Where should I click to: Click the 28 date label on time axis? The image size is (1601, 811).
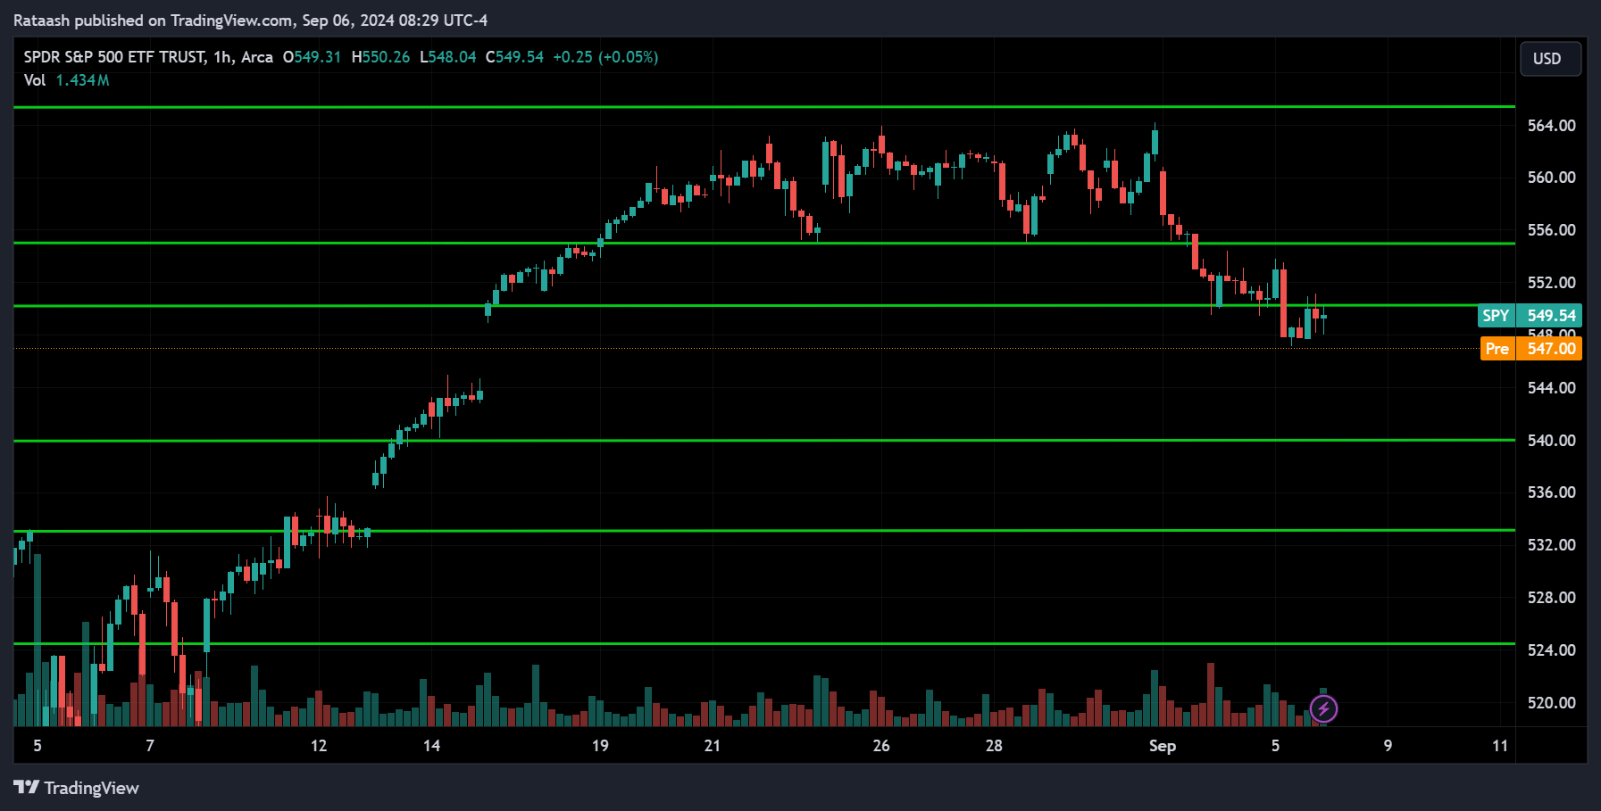(994, 746)
